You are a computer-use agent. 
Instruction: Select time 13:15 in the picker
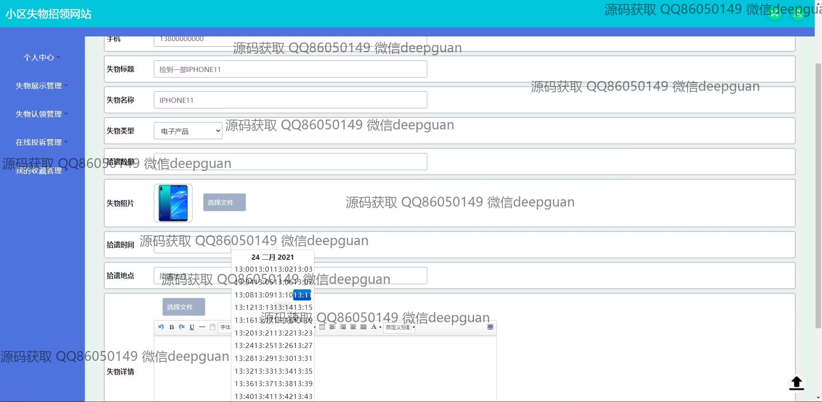click(x=303, y=307)
